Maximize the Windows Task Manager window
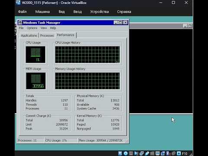The width and height of the screenshot is (208, 156). [120, 23]
